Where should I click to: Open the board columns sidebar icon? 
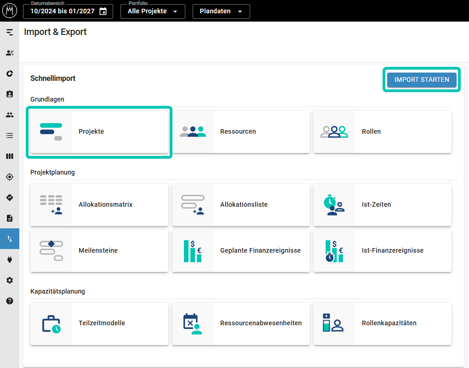click(x=10, y=156)
